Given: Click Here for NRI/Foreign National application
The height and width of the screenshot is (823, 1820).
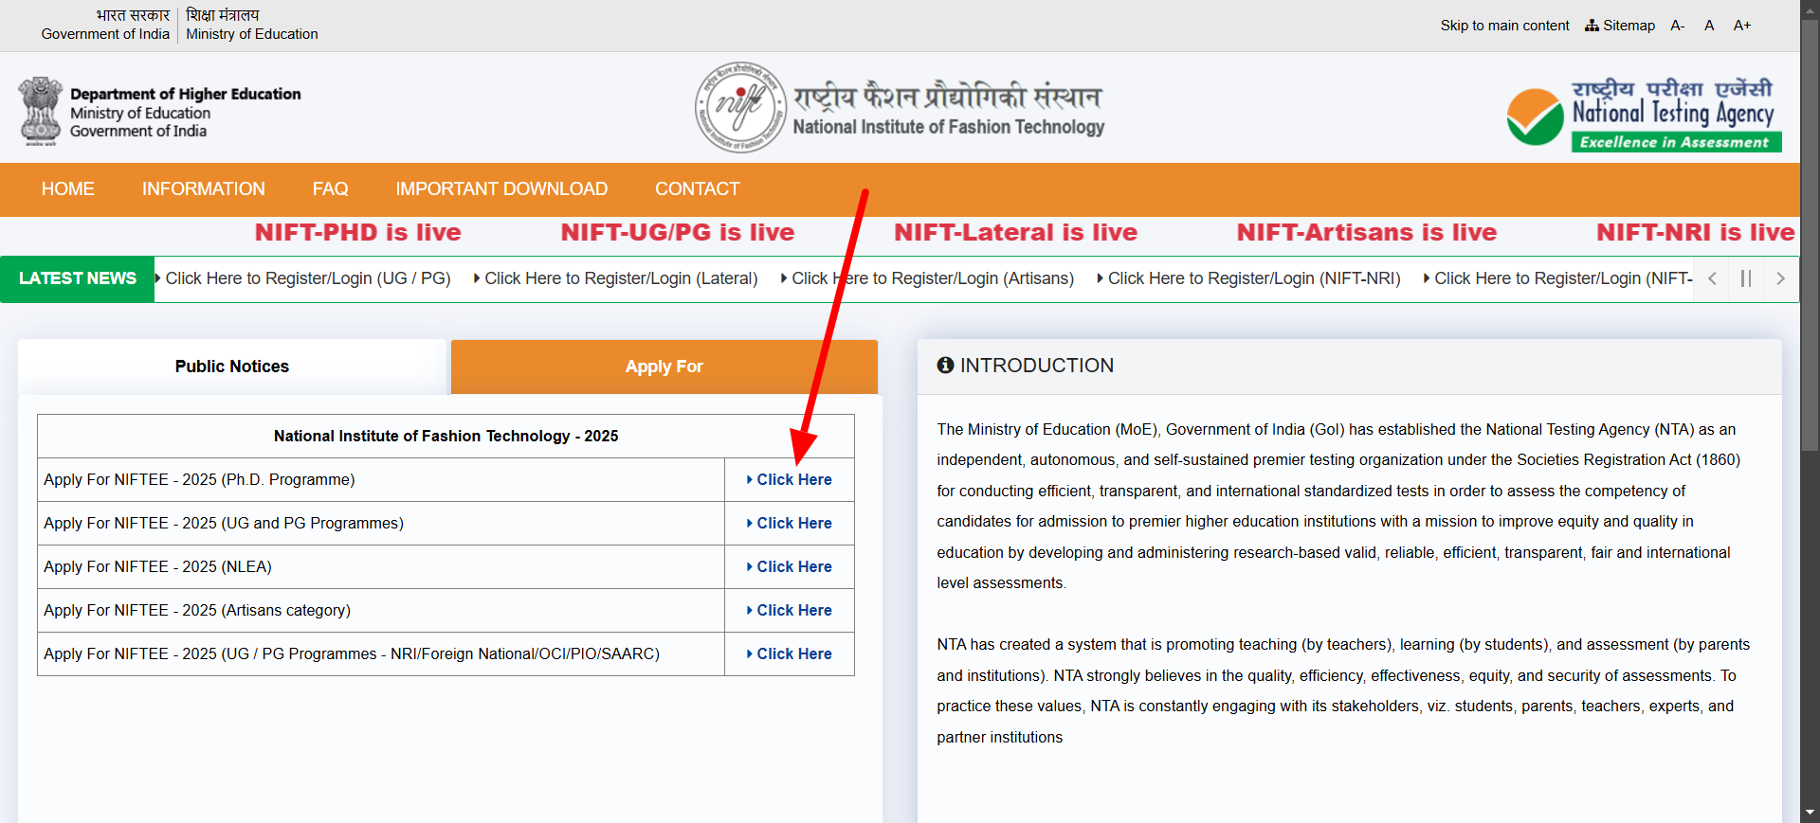Looking at the screenshot, I should coord(790,654).
